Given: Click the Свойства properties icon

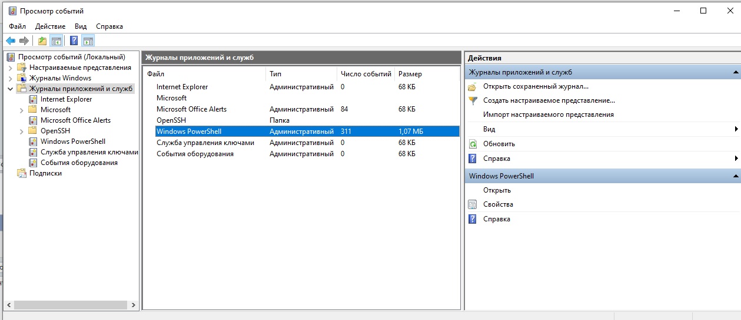Looking at the screenshot, I should click(x=472, y=204).
